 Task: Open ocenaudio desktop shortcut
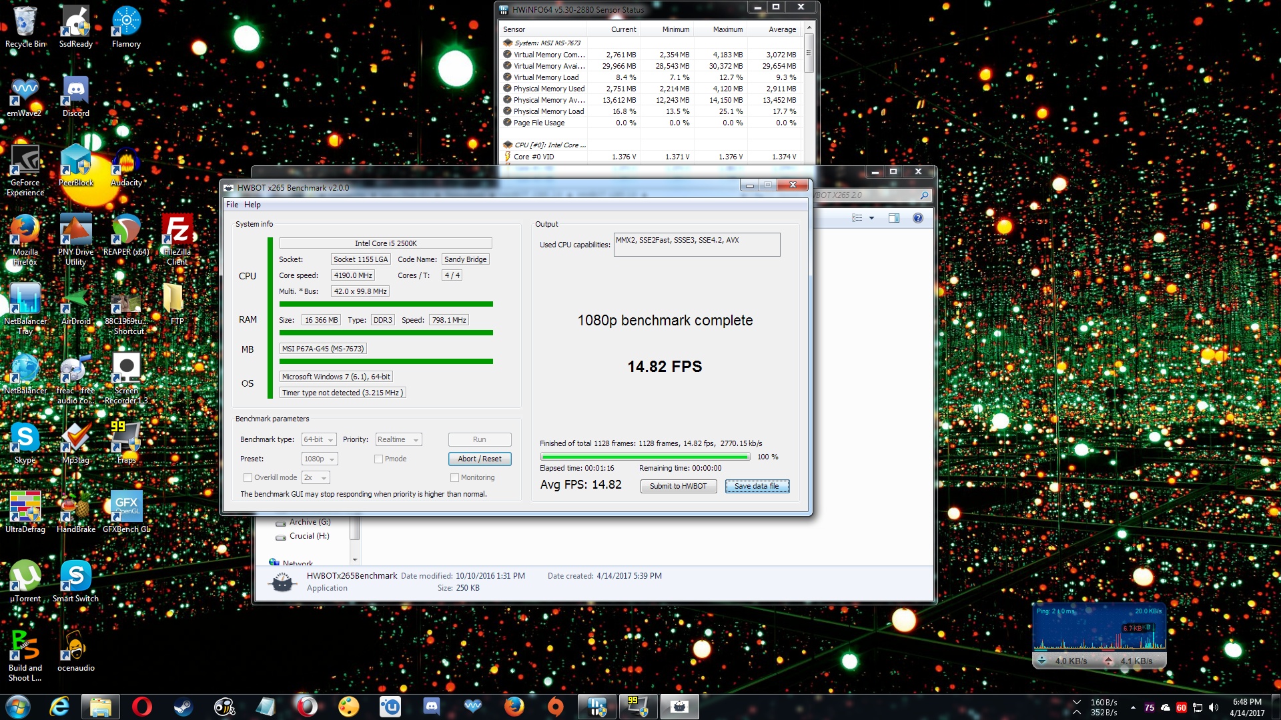(76, 652)
